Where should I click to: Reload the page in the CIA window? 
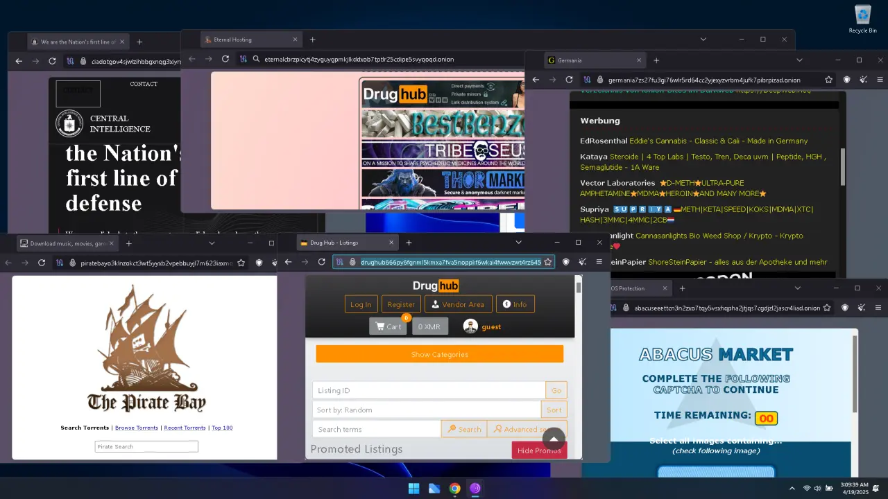pos(52,61)
